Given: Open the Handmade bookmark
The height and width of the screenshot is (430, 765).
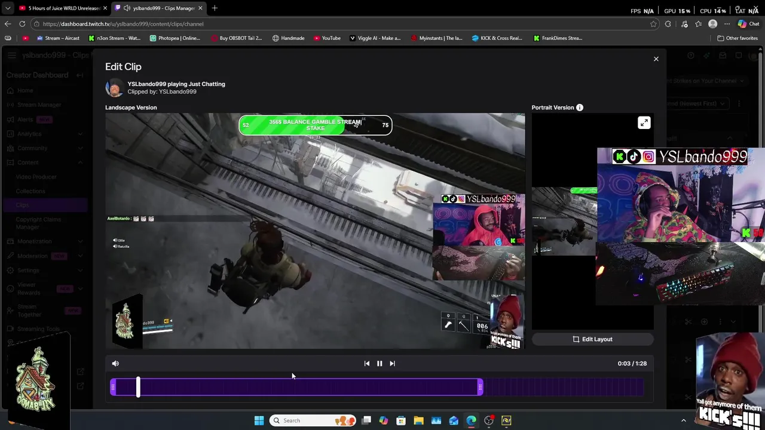Looking at the screenshot, I should point(288,38).
